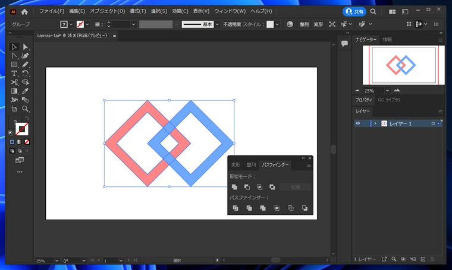Click 変形 in the control bar

click(318, 24)
